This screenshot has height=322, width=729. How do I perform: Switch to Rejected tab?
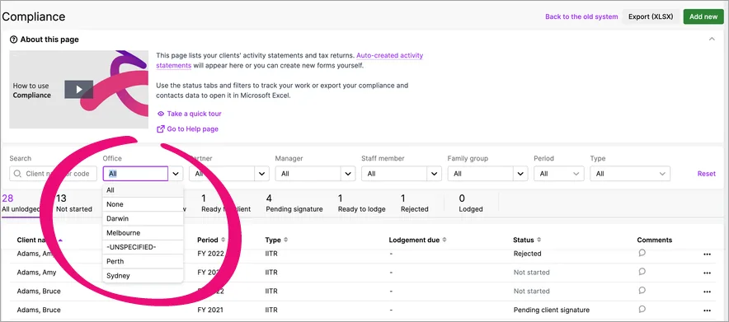point(415,203)
